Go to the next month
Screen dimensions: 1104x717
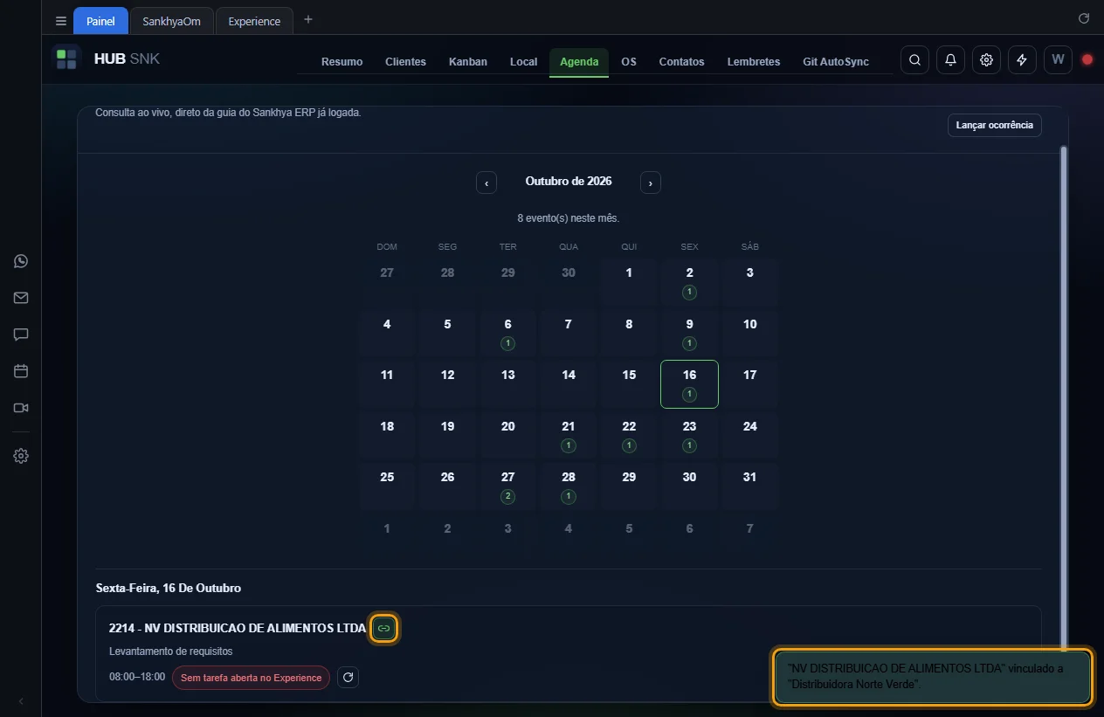(651, 183)
